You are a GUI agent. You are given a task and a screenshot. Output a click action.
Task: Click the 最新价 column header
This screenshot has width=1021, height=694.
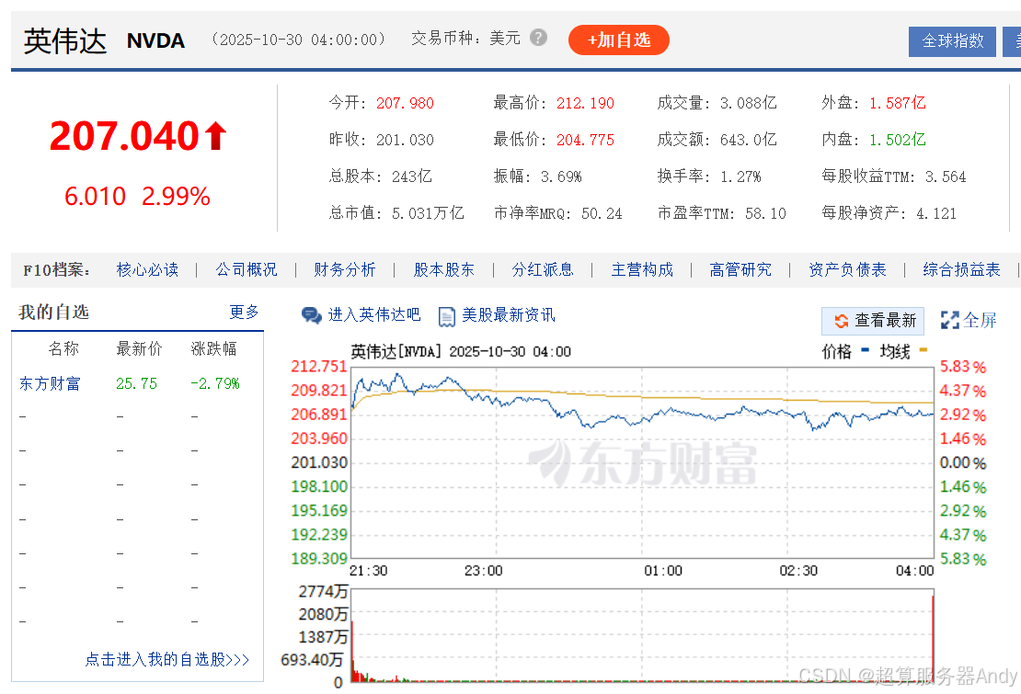[x=139, y=348]
